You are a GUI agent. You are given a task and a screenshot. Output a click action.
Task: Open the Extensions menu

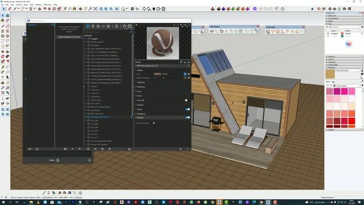[x=48, y=5]
